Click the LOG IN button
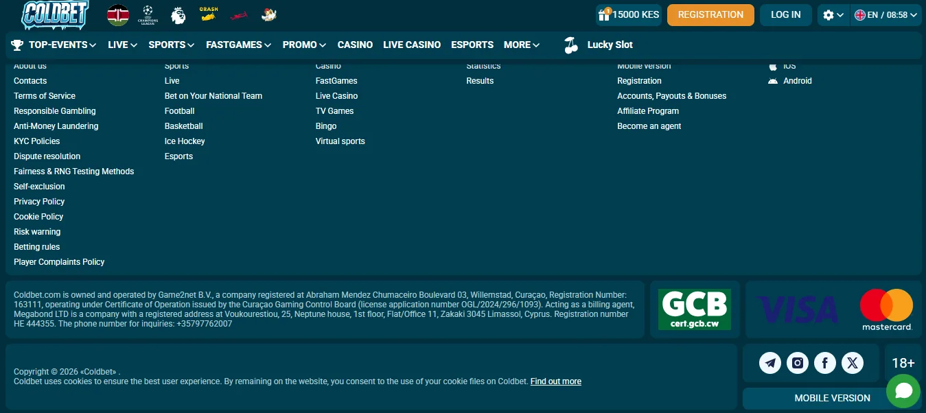 click(x=786, y=15)
